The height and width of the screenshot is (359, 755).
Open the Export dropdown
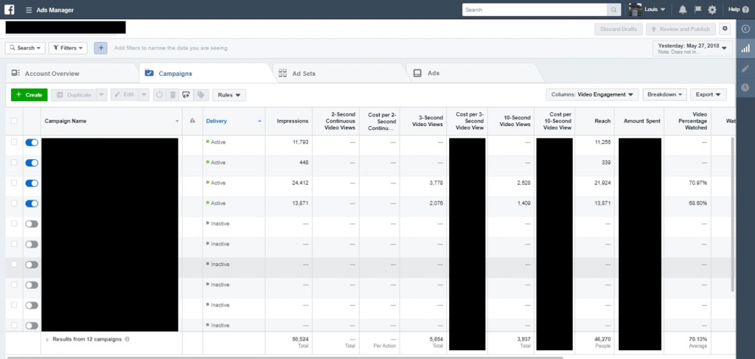709,95
